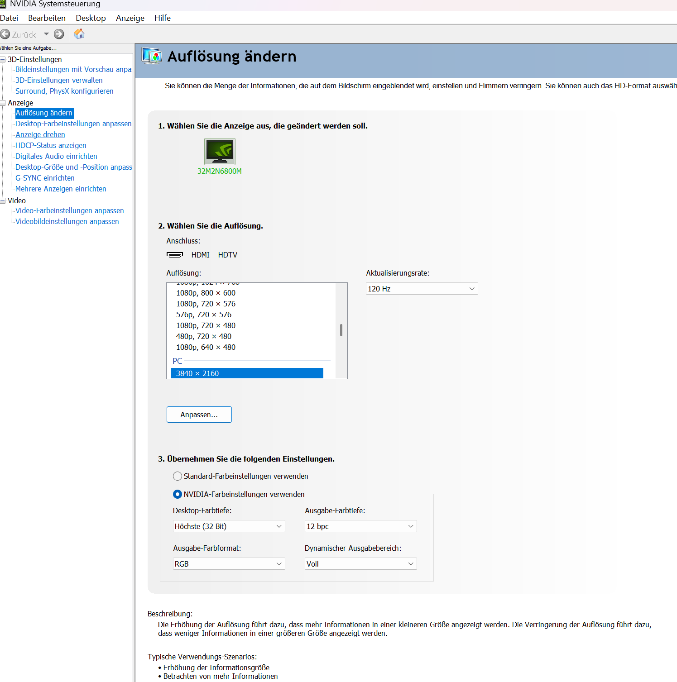This screenshot has height=682, width=677.
Task: Select resolution 576p, 720 × 576
Action: tap(204, 315)
